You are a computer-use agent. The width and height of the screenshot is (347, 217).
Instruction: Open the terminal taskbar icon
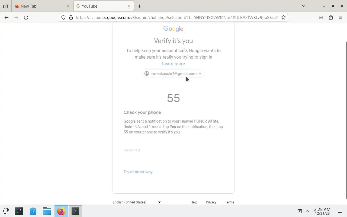click(75, 211)
